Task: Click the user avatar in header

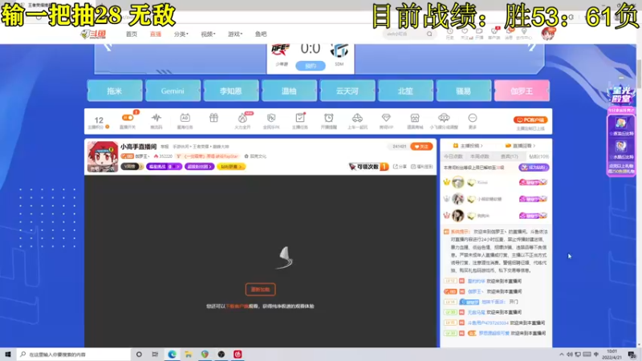Action: click(547, 34)
